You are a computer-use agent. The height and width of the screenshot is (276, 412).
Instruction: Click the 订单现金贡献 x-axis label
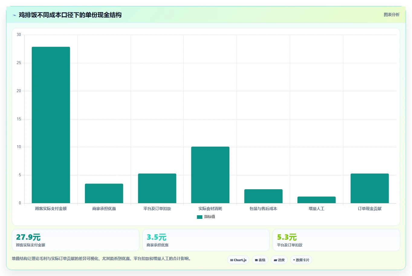point(370,209)
